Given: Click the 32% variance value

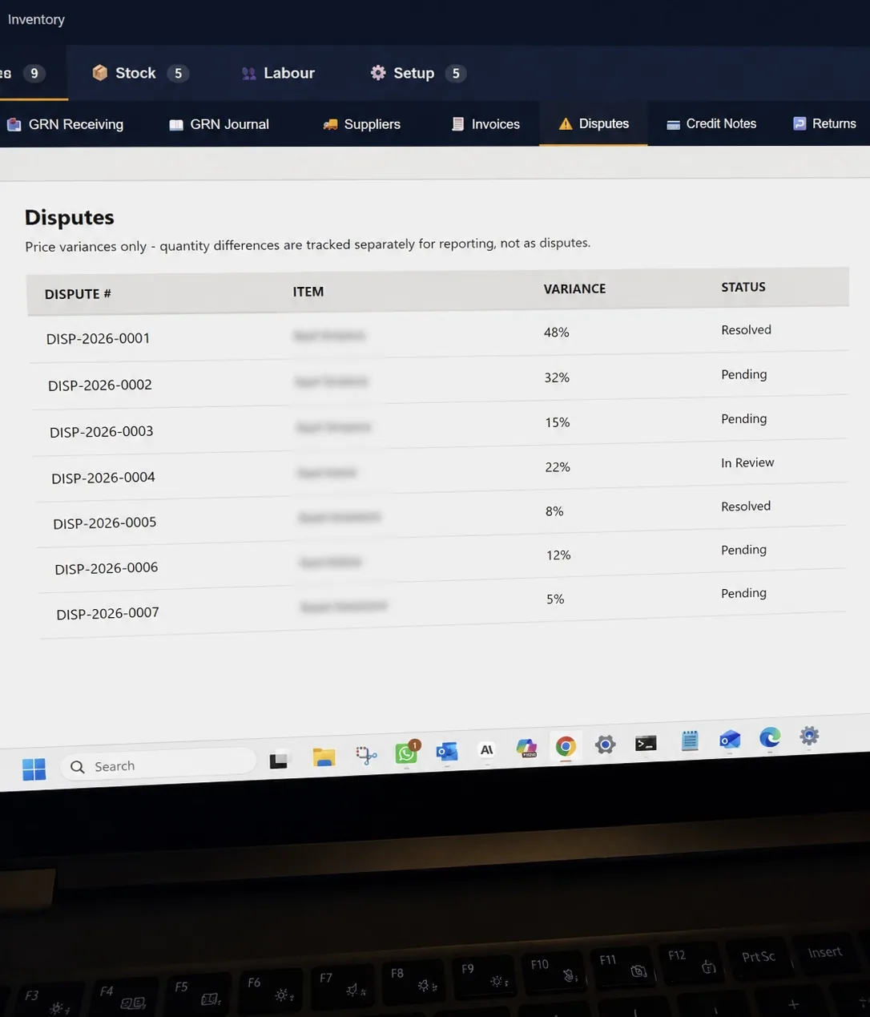Looking at the screenshot, I should point(558,377).
